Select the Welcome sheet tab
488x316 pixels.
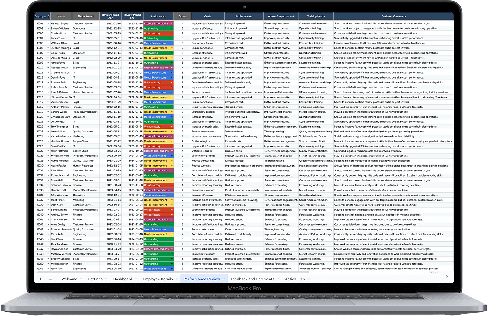coord(69,279)
